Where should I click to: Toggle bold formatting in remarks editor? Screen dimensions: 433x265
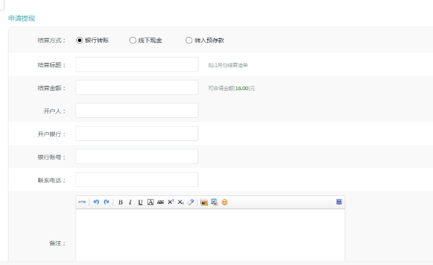pyautogui.click(x=120, y=202)
